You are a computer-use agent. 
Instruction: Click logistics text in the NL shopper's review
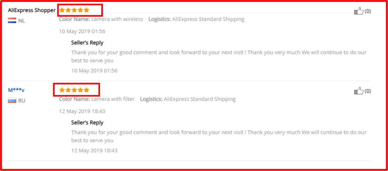[x=196, y=19]
